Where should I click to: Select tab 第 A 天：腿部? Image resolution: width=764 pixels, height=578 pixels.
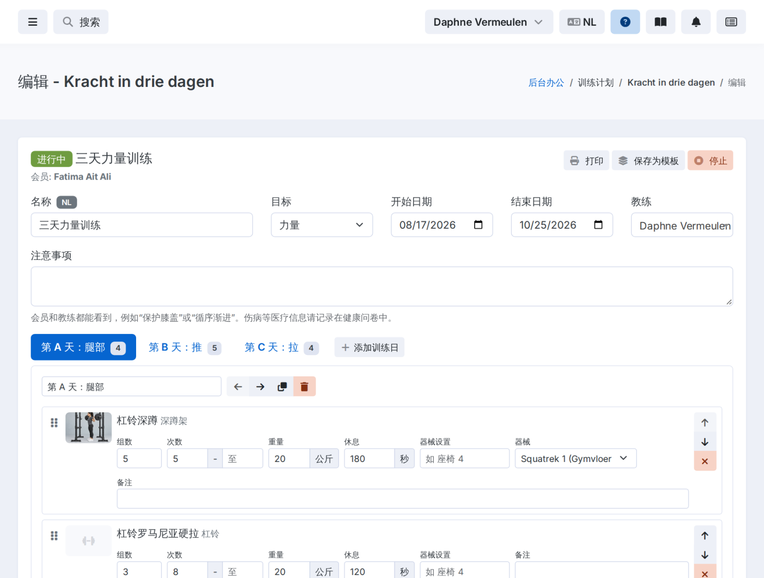(84, 347)
